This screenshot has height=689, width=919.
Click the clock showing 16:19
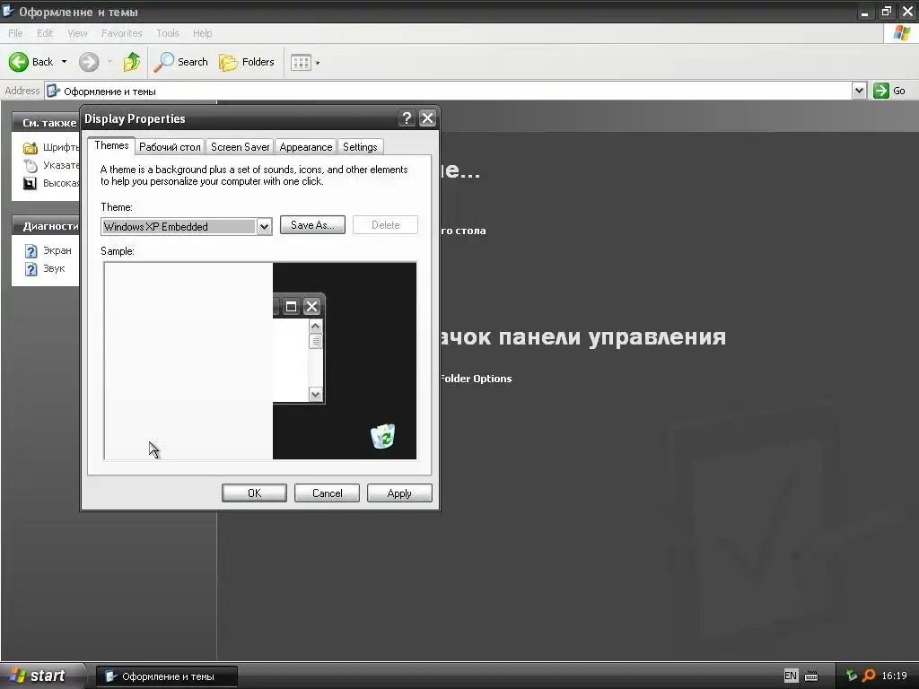895,676
